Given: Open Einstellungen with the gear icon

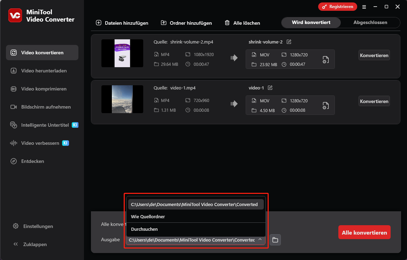Looking at the screenshot, I should pyautogui.click(x=16, y=226).
